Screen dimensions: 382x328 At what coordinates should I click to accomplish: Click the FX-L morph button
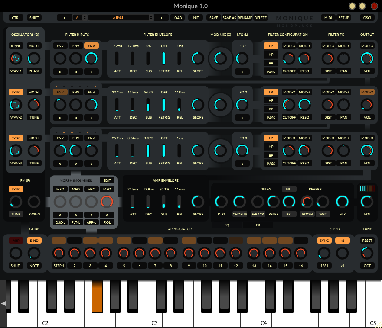coord(107,222)
